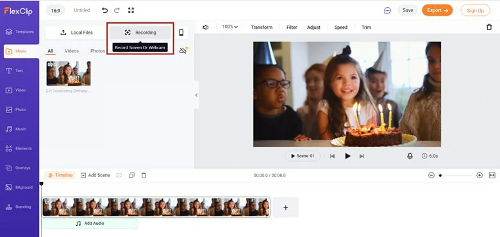Save the project
The height and width of the screenshot is (237, 500).
[x=408, y=10]
